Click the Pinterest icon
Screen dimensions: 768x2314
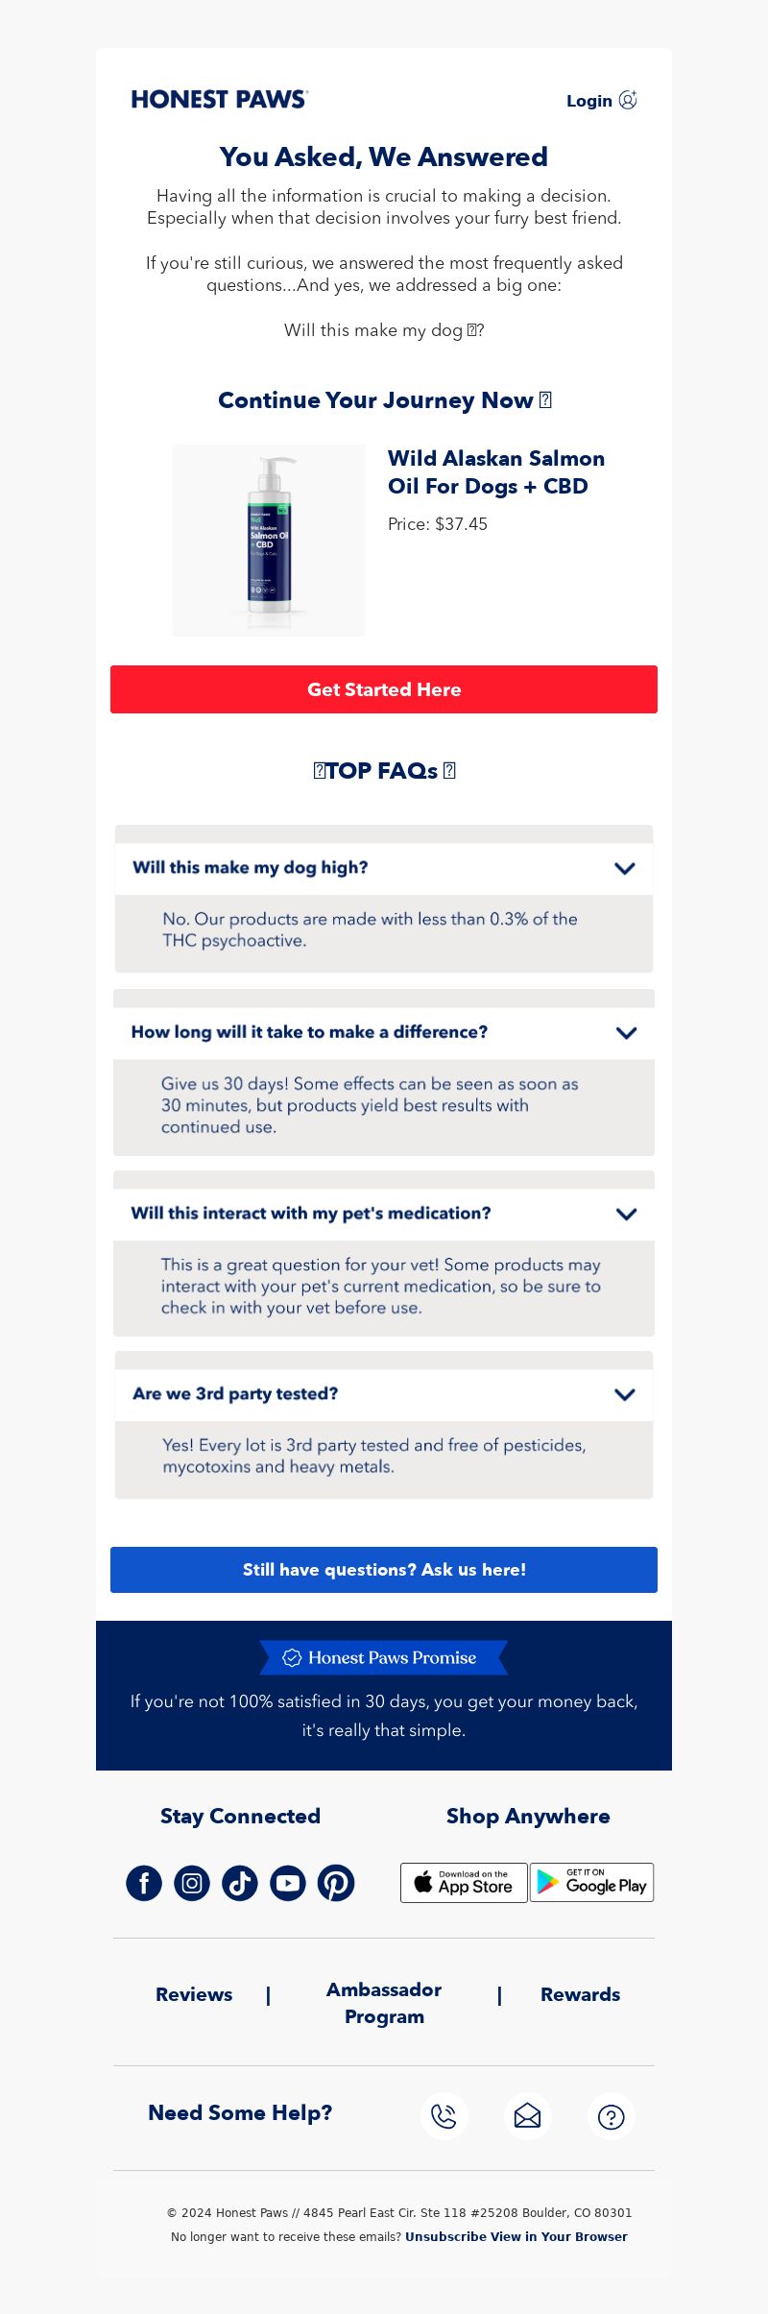[336, 1883]
